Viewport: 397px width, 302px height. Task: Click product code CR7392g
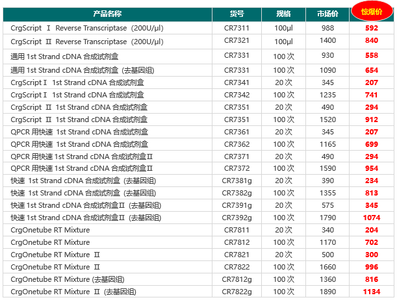coord(237,218)
